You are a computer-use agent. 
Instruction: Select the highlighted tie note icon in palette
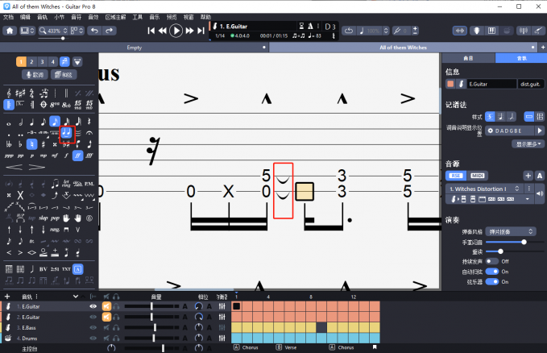coord(67,132)
